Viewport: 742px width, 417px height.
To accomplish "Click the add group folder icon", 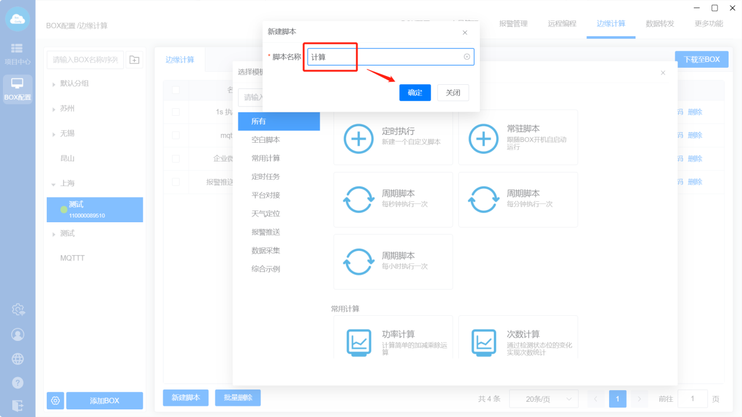I will (135, 60).
